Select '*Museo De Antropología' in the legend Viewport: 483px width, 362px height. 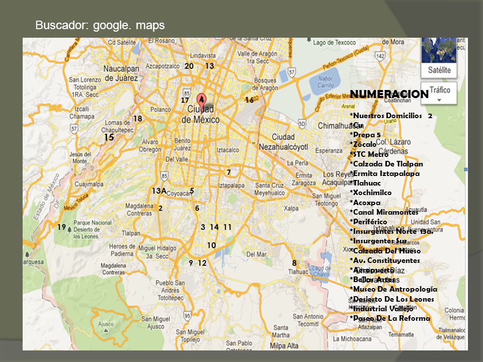393,289
